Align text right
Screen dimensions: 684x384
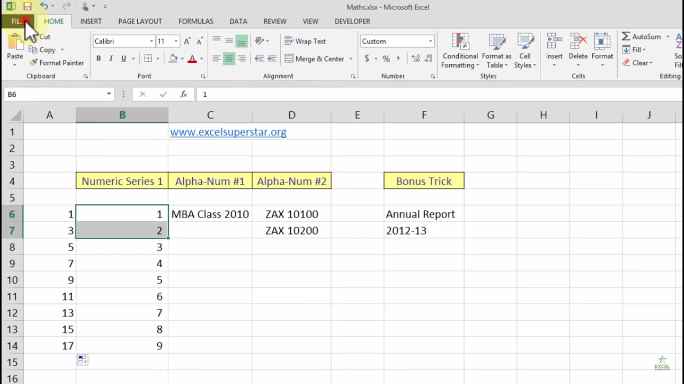[241, 58]
